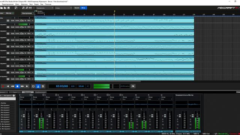Viewport: 240px width, 135px height.
Task: Start recording with the red record button
Action: 3,86
